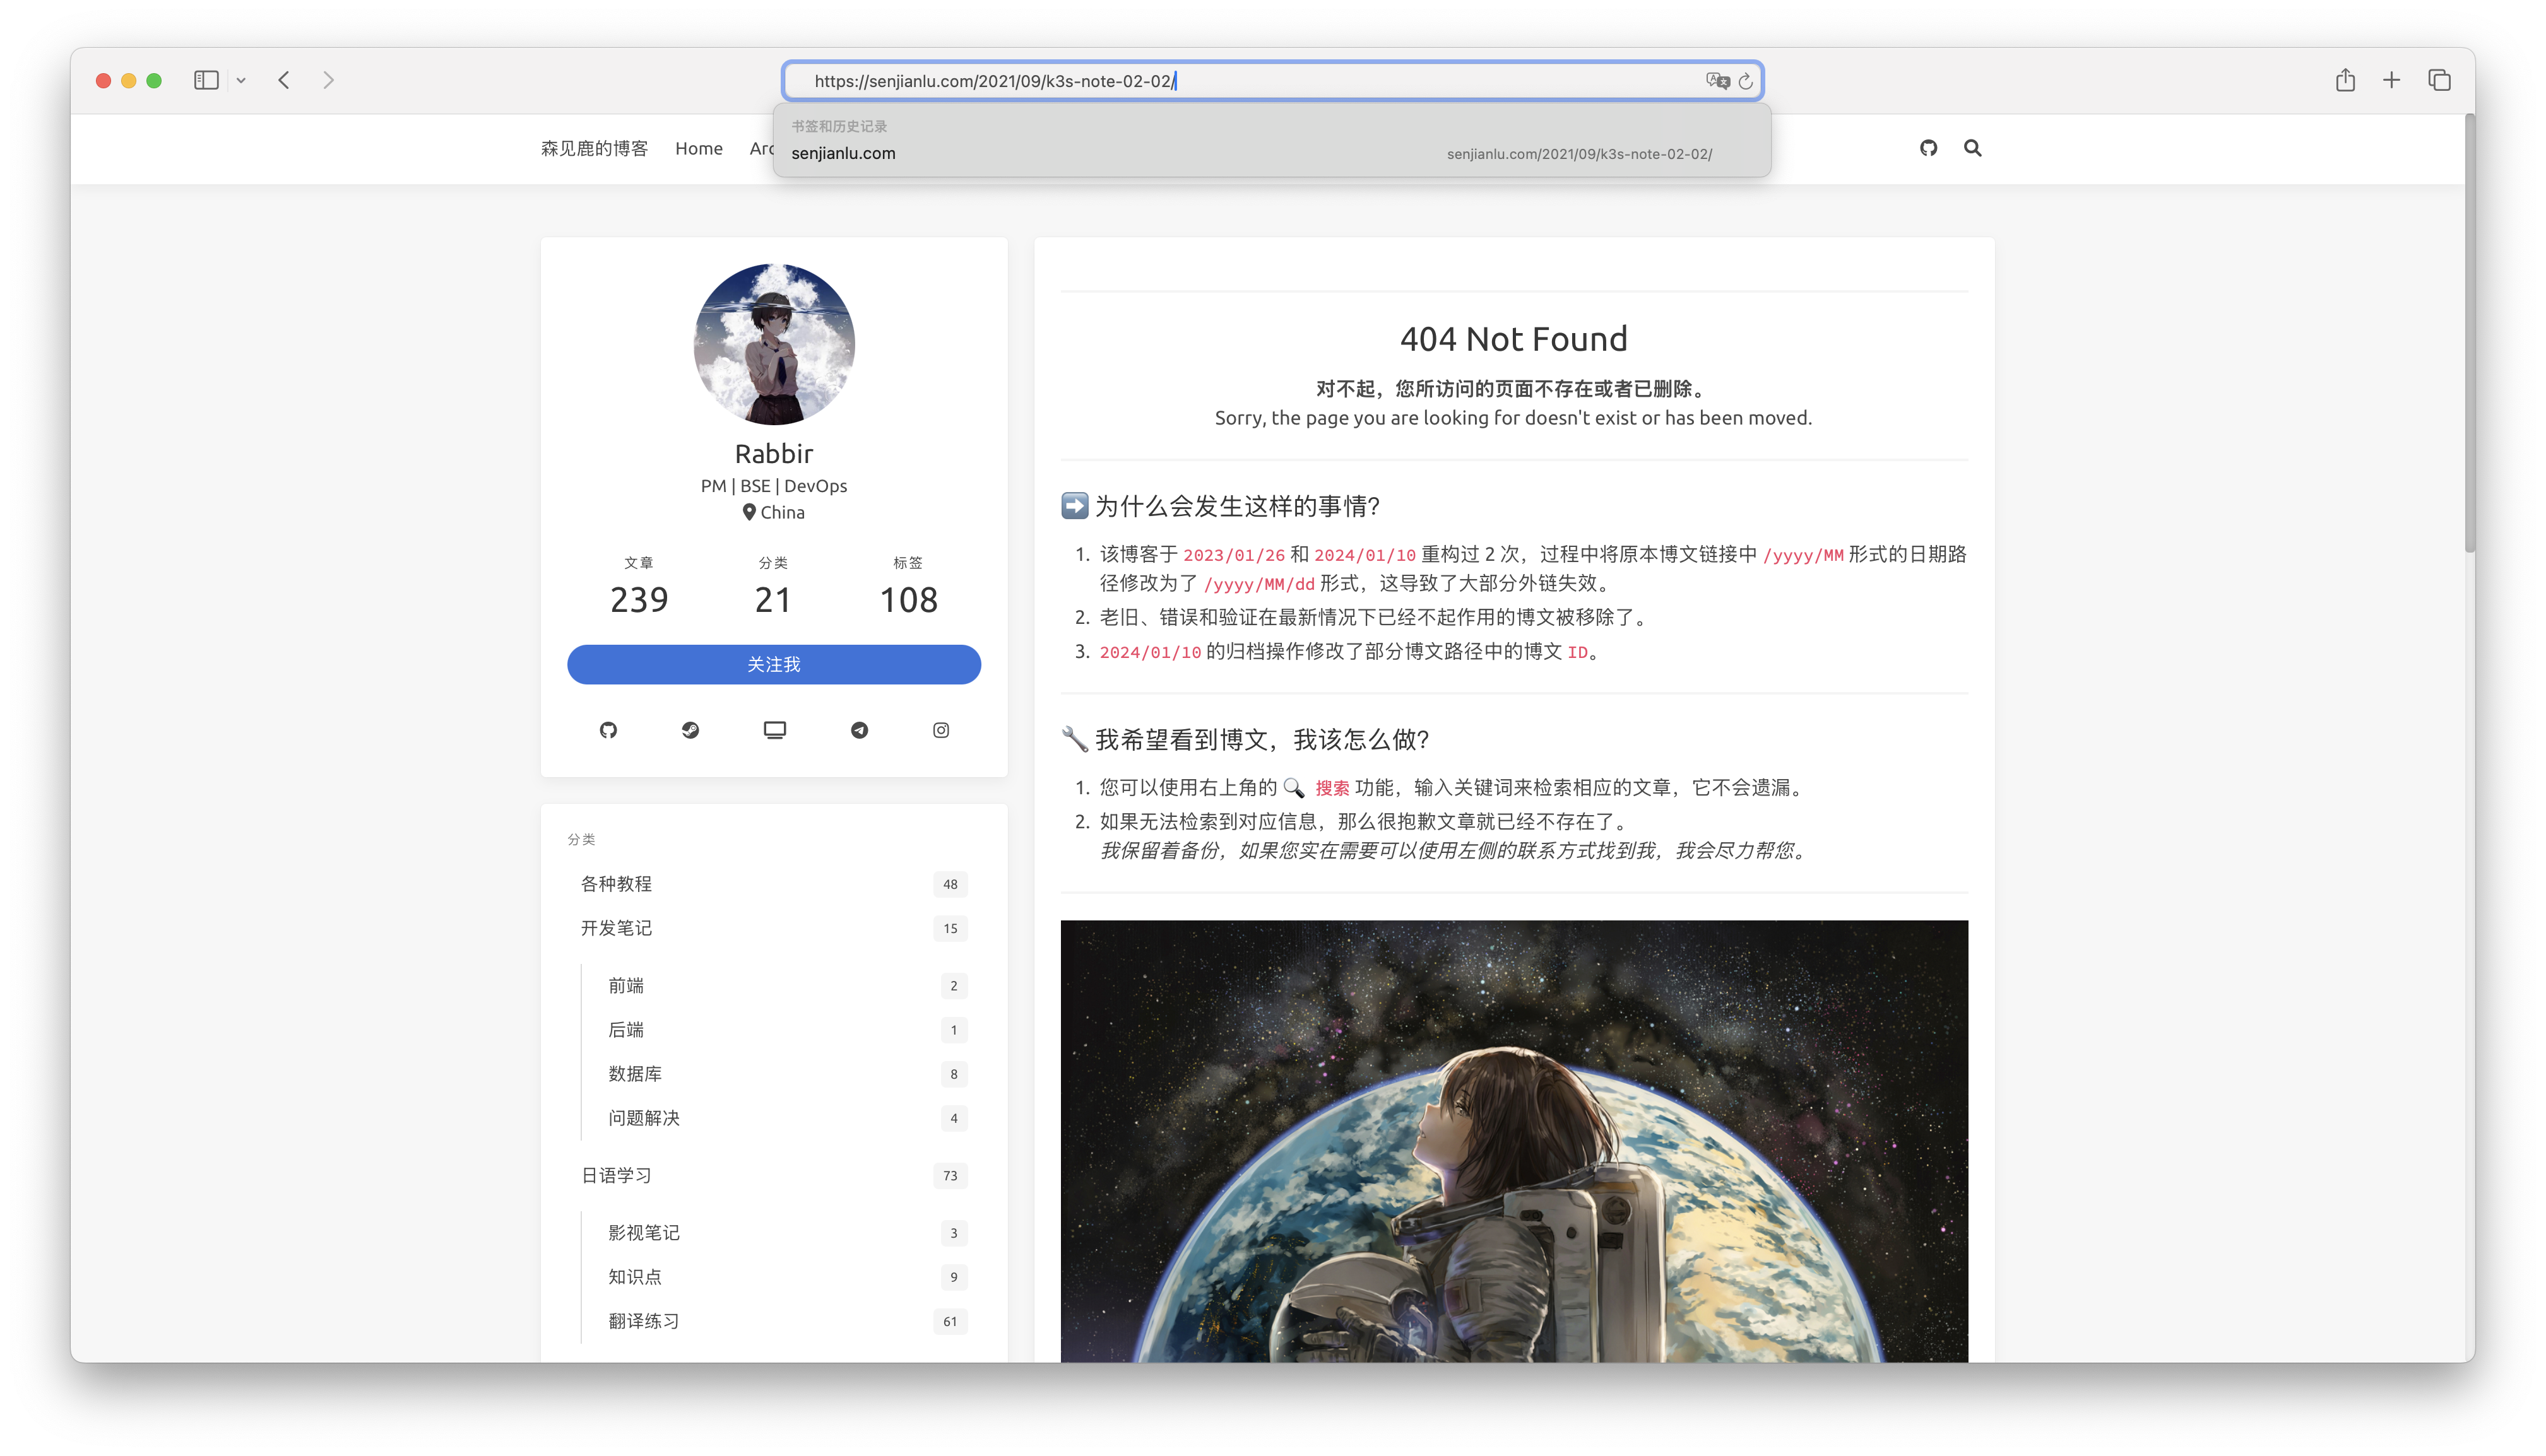Select the 数据库 subcategory

tap(787, 1074)
